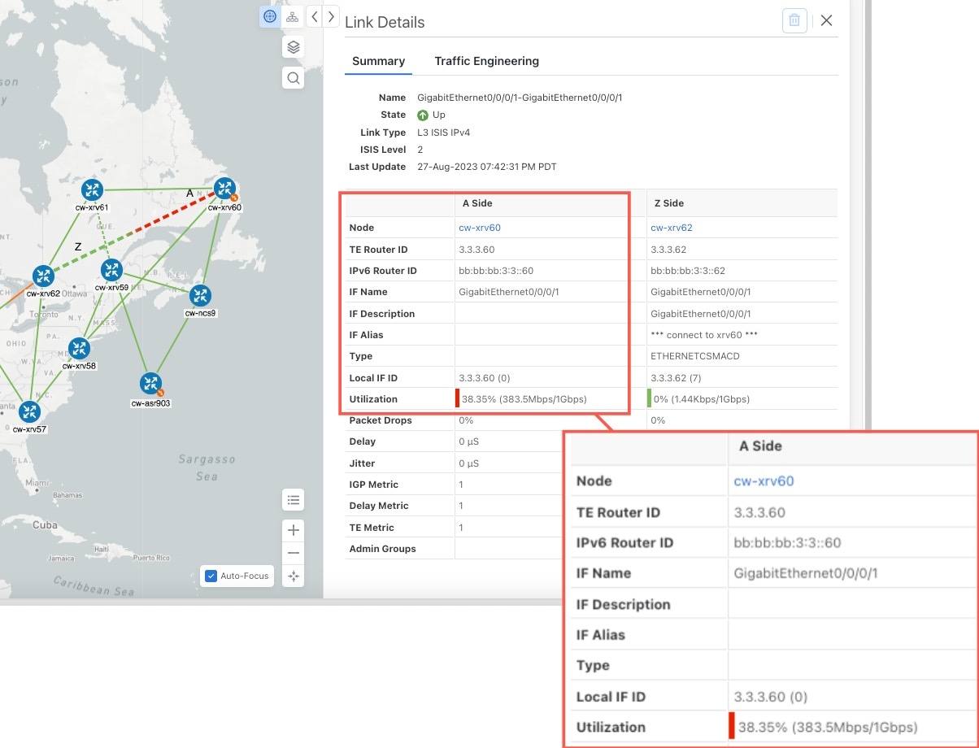This screenshot has height=748, width=979.
Task: Click the search magnifier on the map
Action: click(293, 78)
